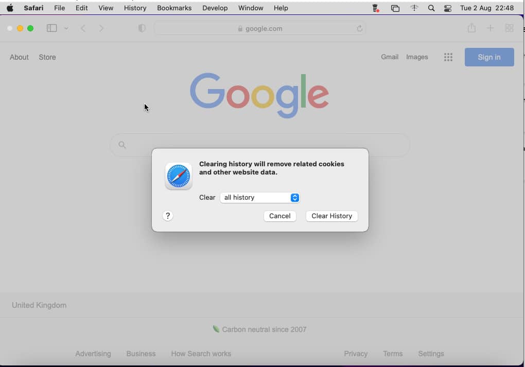Click the google.com address bar
Viewport: 525px width, 367px height.
pos(260,28)
